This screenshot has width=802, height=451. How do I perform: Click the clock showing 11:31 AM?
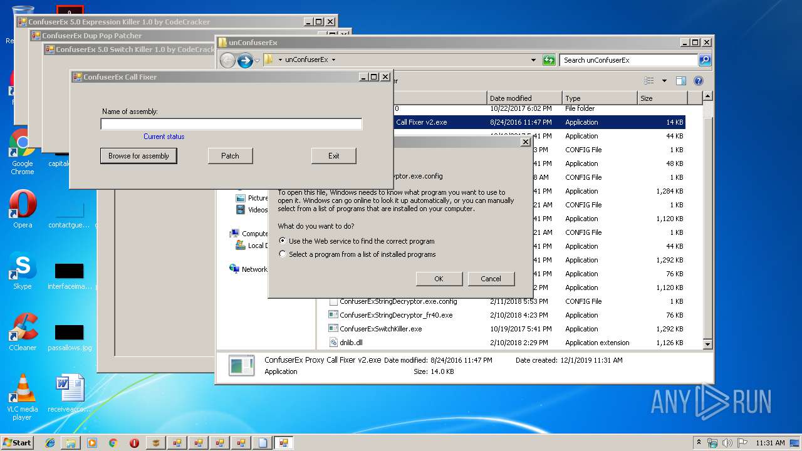[x=770, y=443]
